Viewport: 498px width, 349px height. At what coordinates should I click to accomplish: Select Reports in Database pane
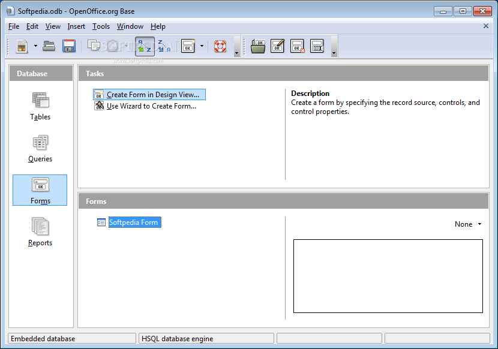(40, 232)
